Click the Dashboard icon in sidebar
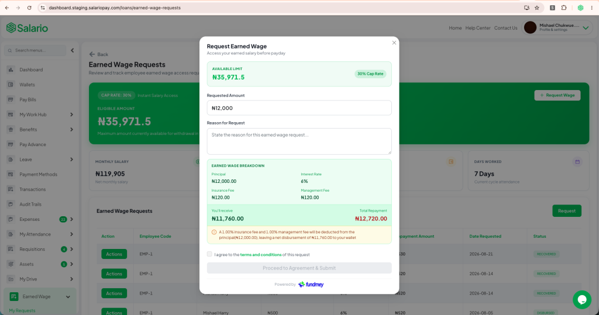 [11, 70]
